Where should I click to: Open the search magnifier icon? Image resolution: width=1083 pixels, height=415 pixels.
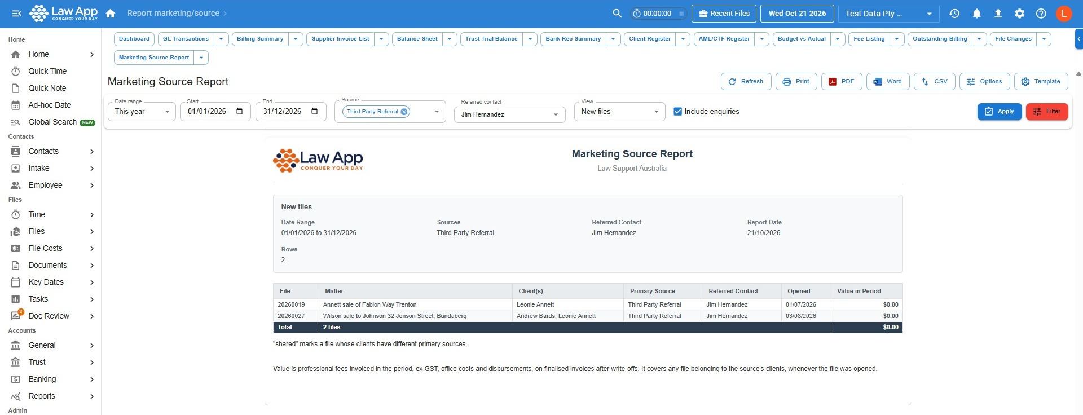click(x=617, y=13)
